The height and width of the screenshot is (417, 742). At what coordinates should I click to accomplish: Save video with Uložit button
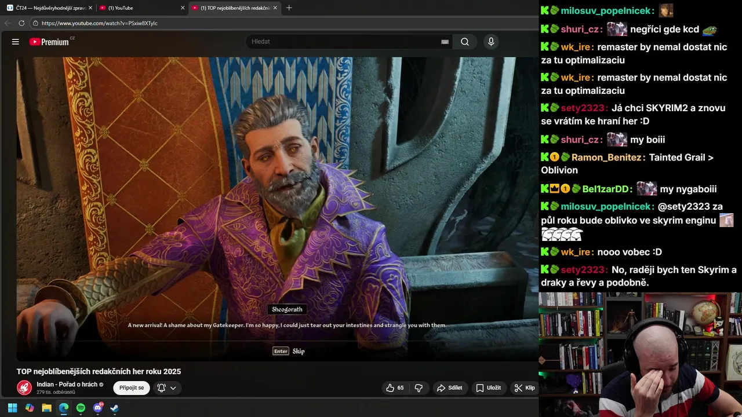pyautogui.click(x=488, y=387)
